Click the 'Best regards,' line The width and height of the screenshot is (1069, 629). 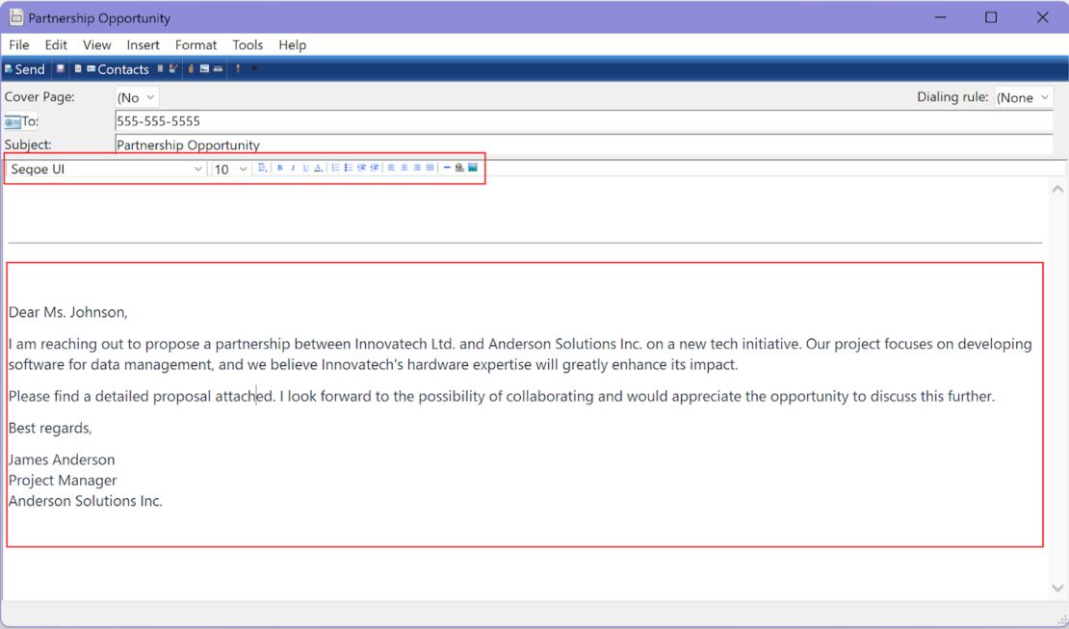click(x=50, y=429)
